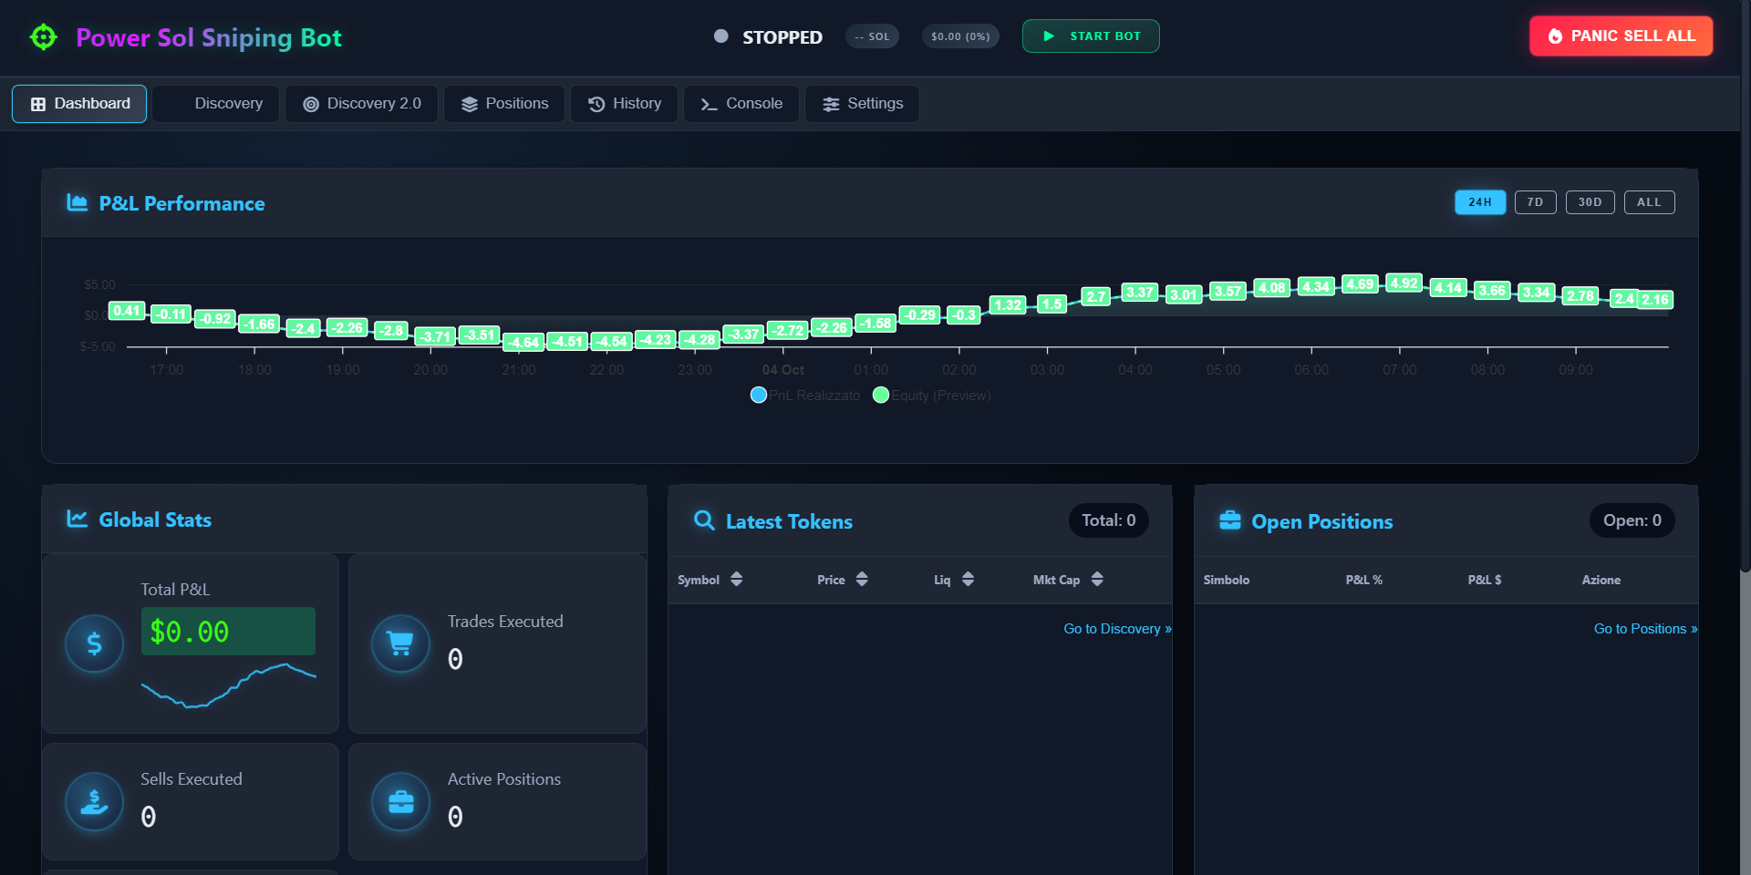Screen dimensions: 1751x875
Task: Click the green Equity legend color dot
Action: pyautogui.click(x=880, y=395)
